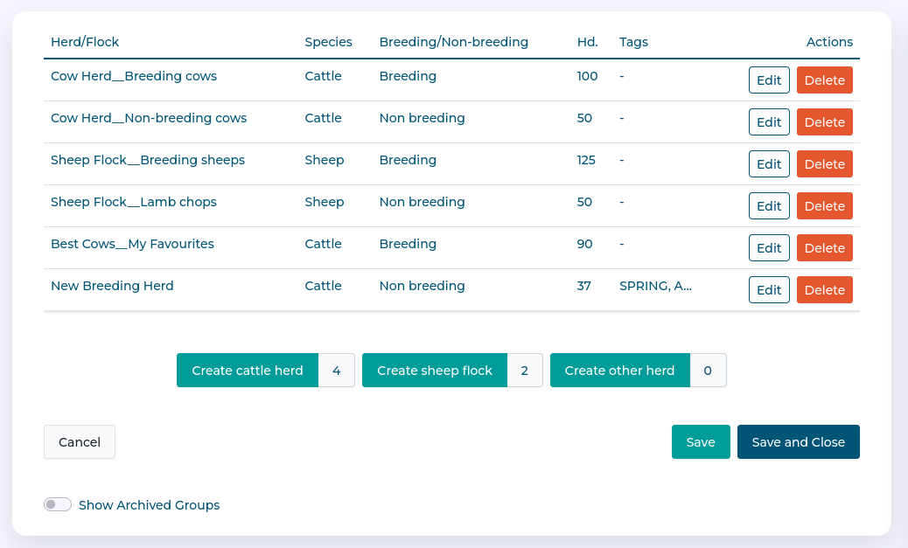
Task: Edit the New Breeding Herd row
Action: (769, 290)
